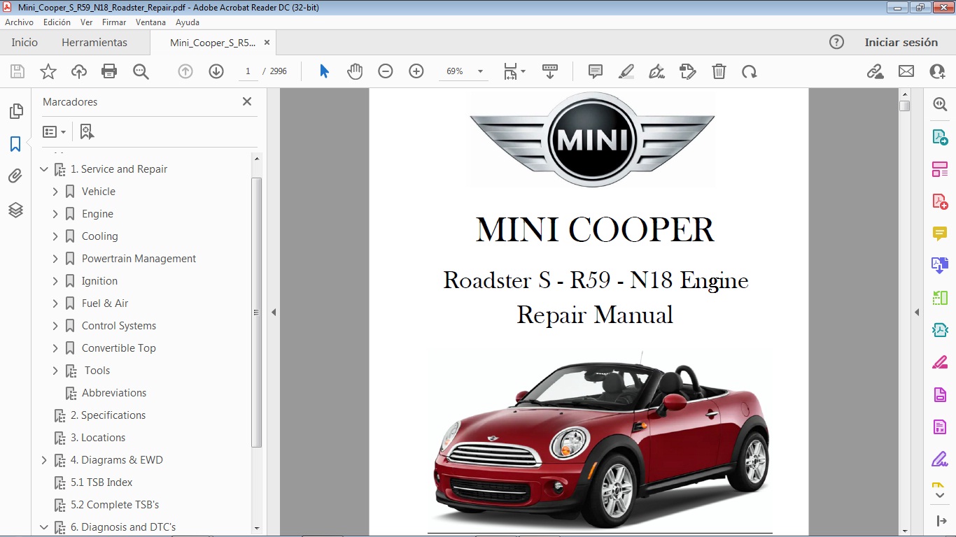Viewport: 956px width, 537px height.
Task: Add a sticky note comment
Action: 594,71
